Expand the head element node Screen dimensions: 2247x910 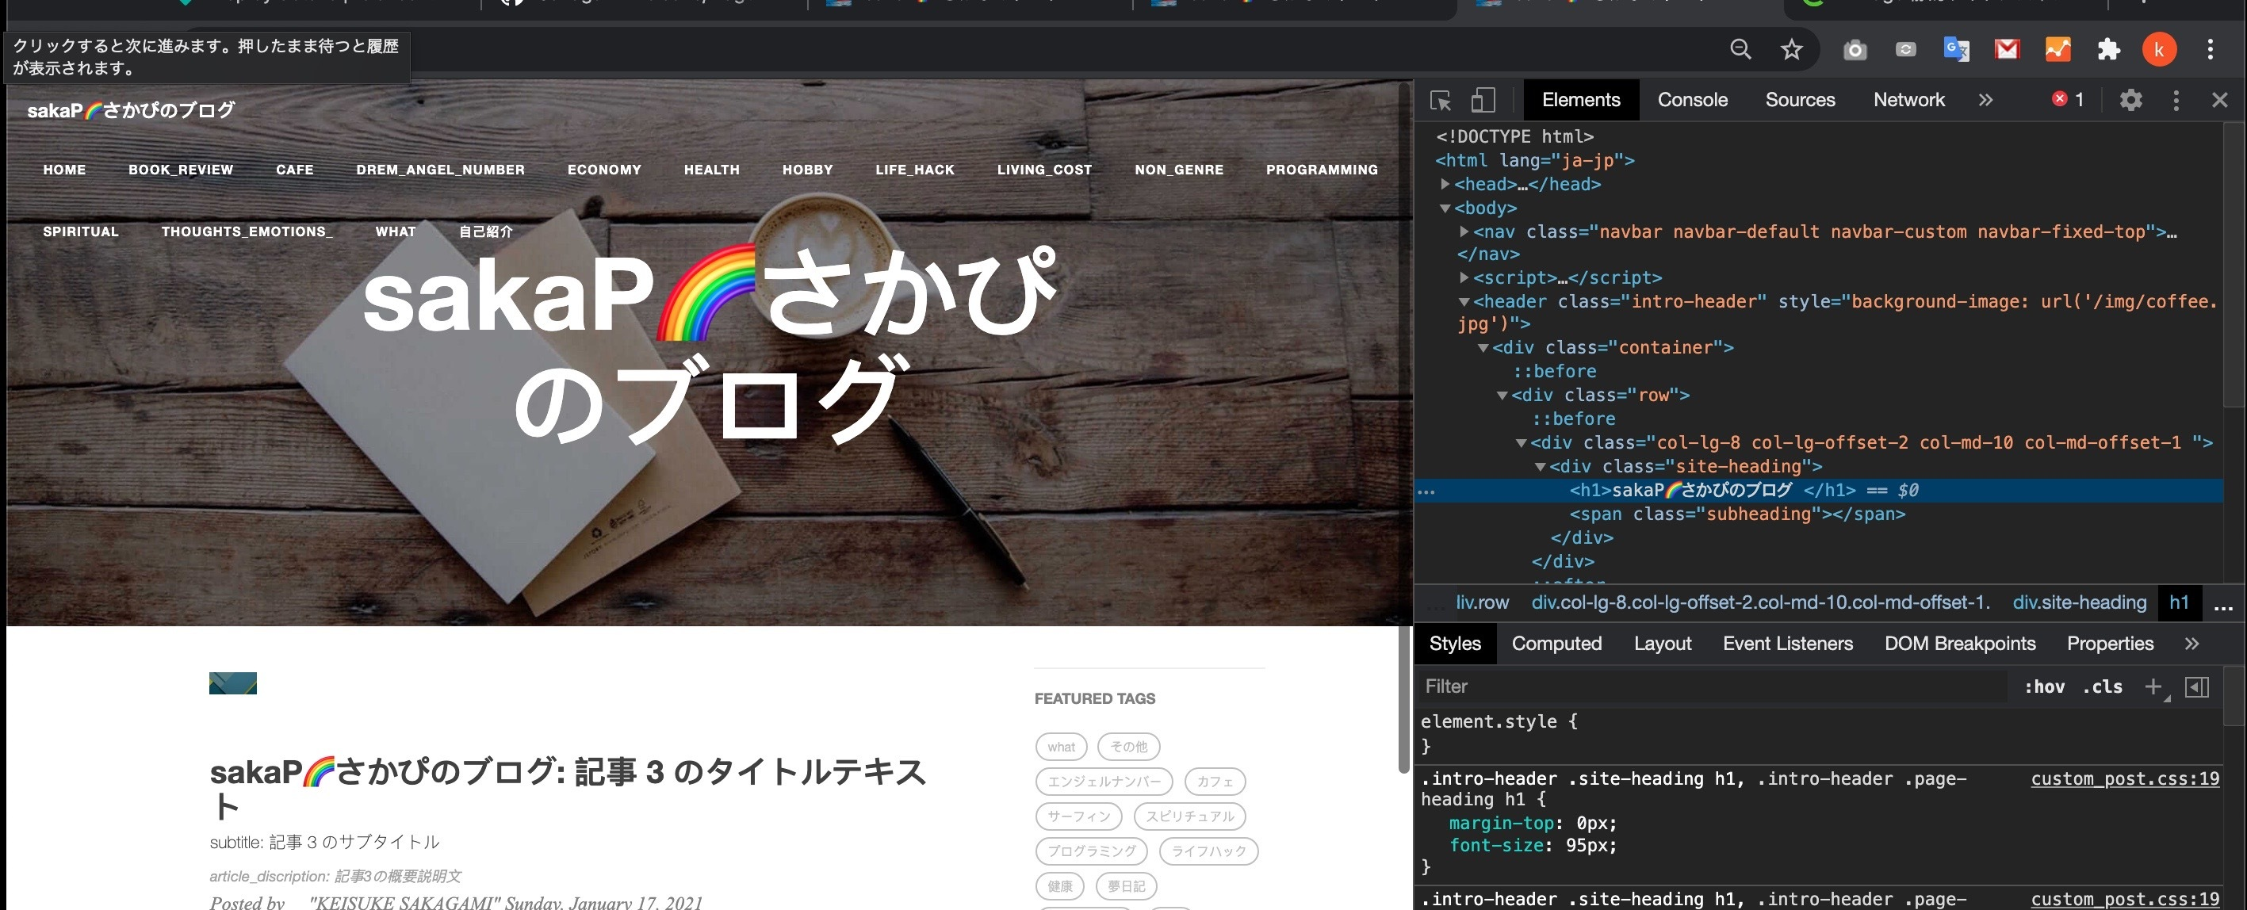tap(1445, 184)
